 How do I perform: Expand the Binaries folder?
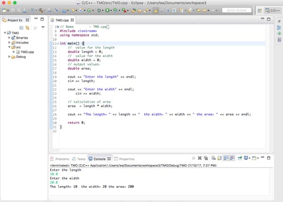pyautogui.click(x=9, y=38)
